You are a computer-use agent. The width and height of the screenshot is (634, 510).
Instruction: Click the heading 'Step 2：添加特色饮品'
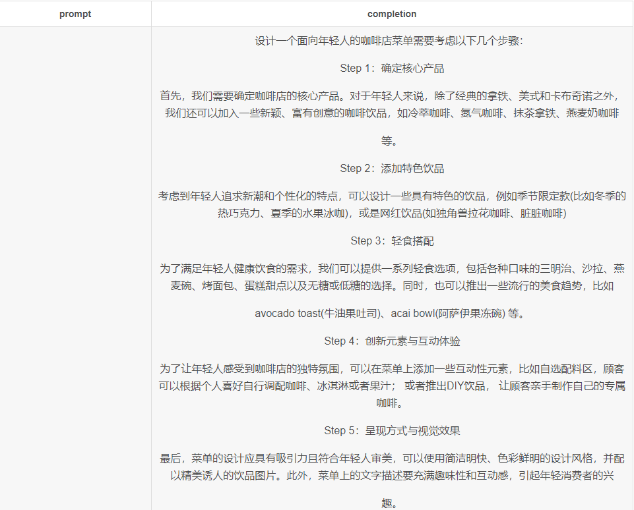392,169
